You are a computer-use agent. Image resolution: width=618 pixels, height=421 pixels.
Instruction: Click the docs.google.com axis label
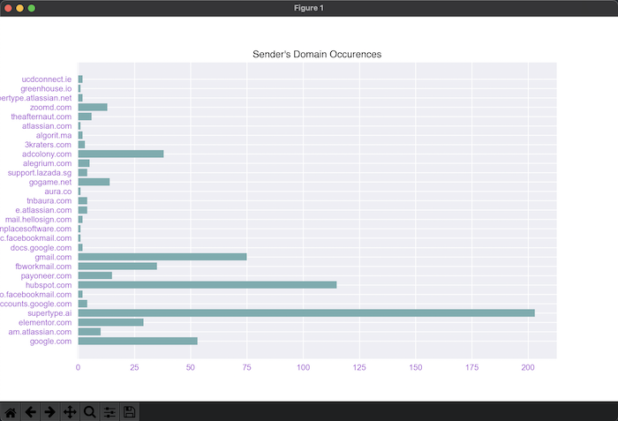point(41,247)
